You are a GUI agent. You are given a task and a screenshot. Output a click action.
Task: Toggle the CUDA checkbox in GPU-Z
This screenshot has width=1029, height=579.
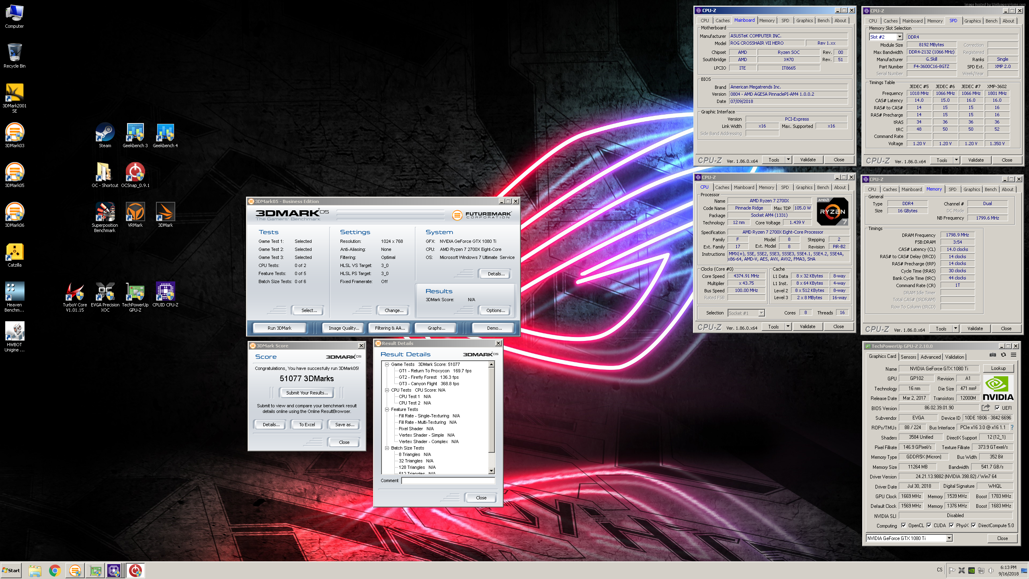coord(929,526)
